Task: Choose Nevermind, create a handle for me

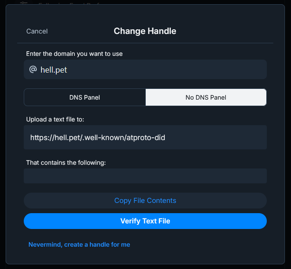Action: 79,244
